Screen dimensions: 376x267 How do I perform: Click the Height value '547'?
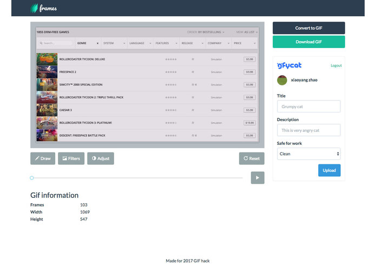tap(84, 219)
